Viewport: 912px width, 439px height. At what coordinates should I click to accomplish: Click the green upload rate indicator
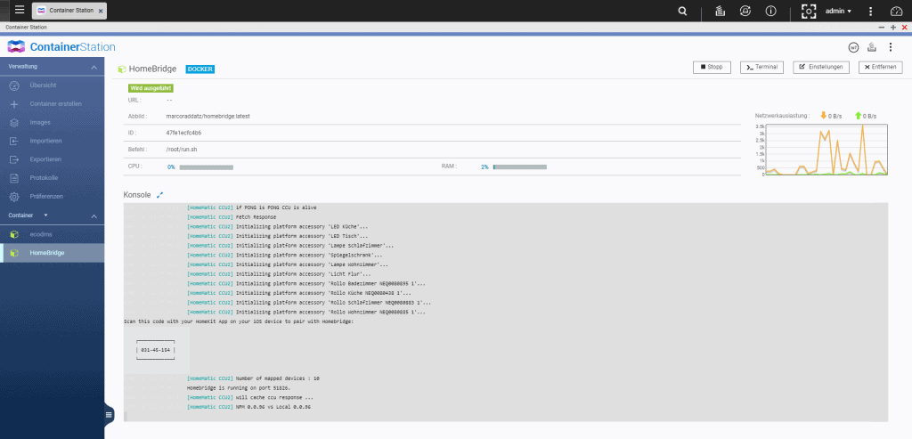tap(865, 116)
